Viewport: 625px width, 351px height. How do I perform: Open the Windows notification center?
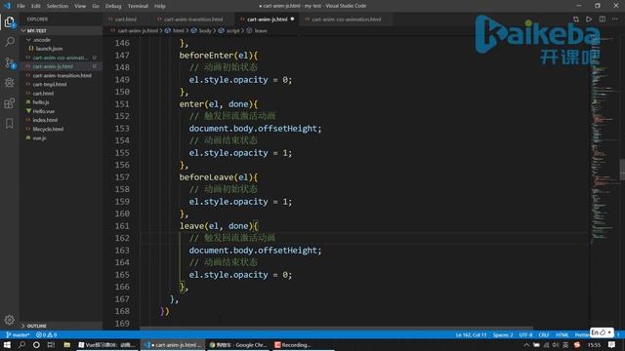(x=612, y=345)
